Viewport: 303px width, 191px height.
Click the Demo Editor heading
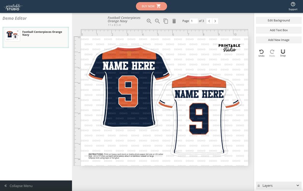pos(15,18)
